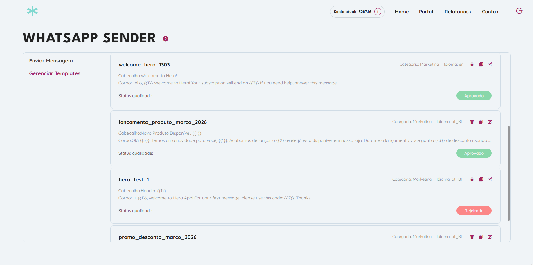Copy the lancamento_produto_marco_2026 template

481,122
